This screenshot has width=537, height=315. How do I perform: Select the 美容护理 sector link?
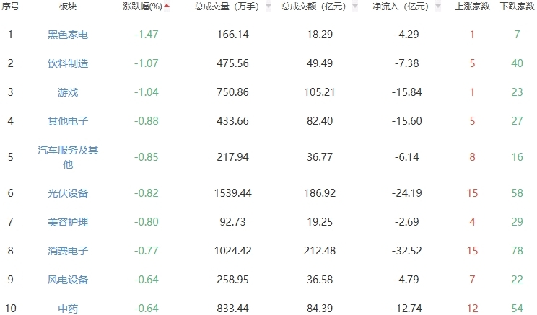point(68,222)
